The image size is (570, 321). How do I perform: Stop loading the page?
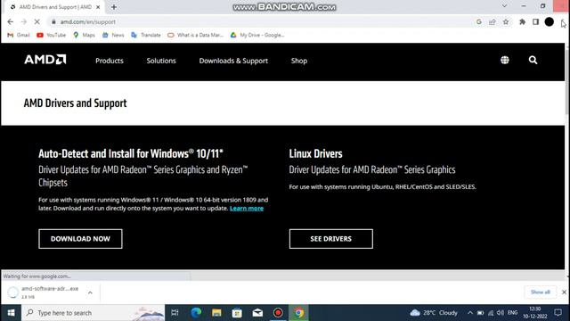(x=37, y=21)
